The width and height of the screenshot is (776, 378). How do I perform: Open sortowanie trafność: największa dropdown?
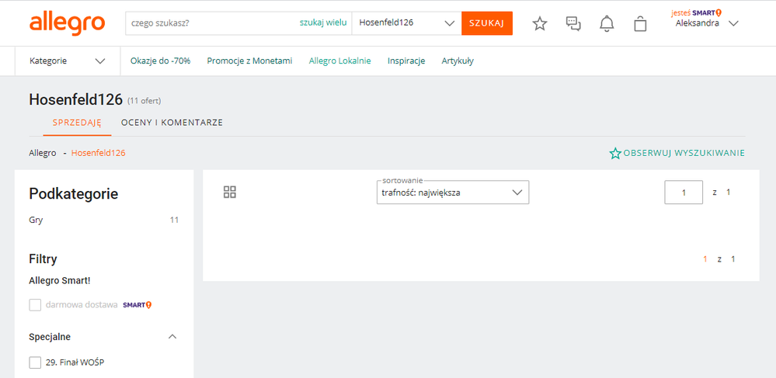[453, 192]
